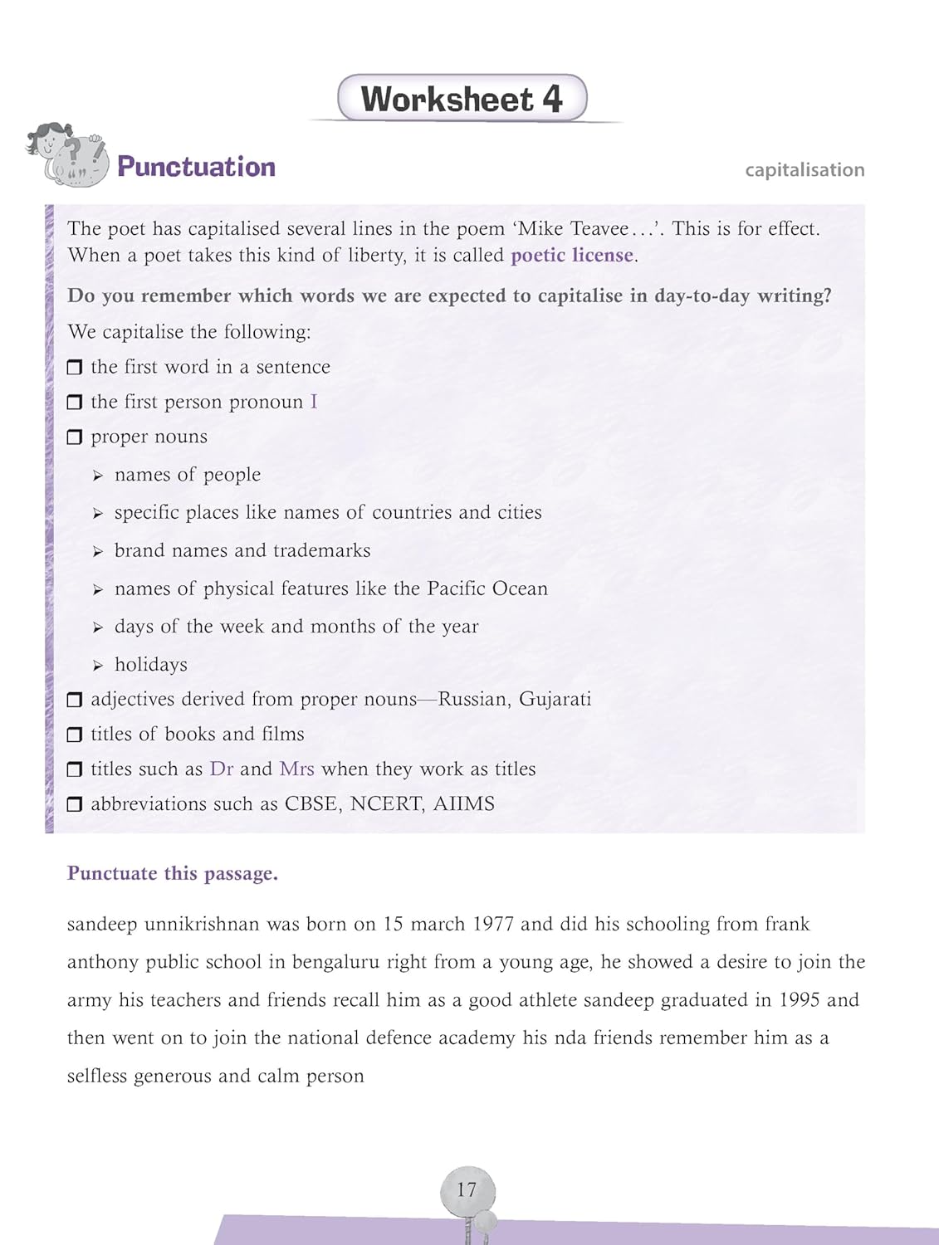The width and height of the screenshot is (939, 1245).
Task: Tick the box beside 'the first word in a sentence'
Action: coord(75,368)
